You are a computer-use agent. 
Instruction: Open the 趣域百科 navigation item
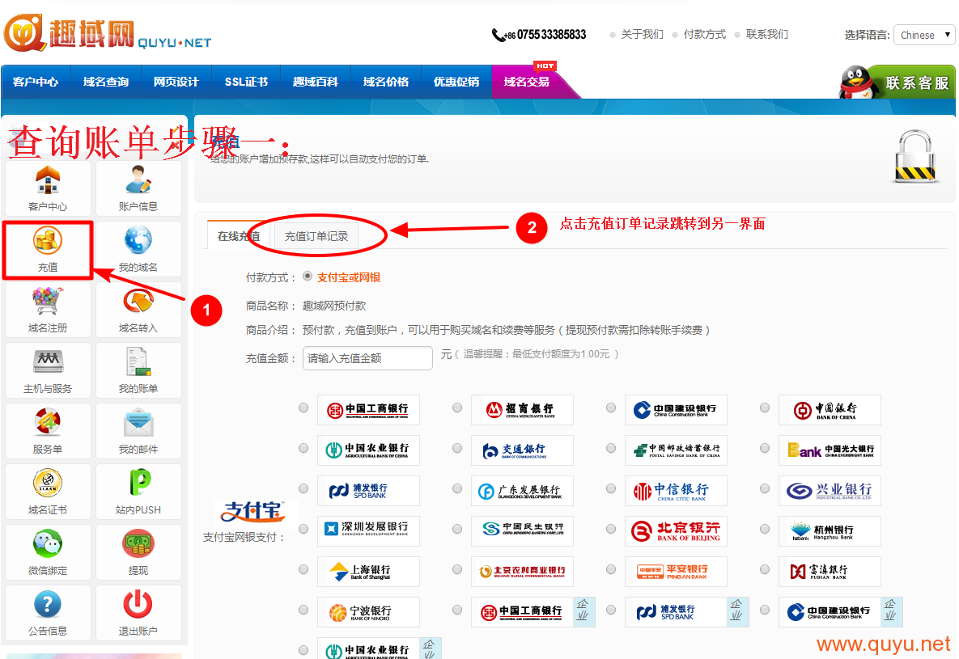coord(316,82)
